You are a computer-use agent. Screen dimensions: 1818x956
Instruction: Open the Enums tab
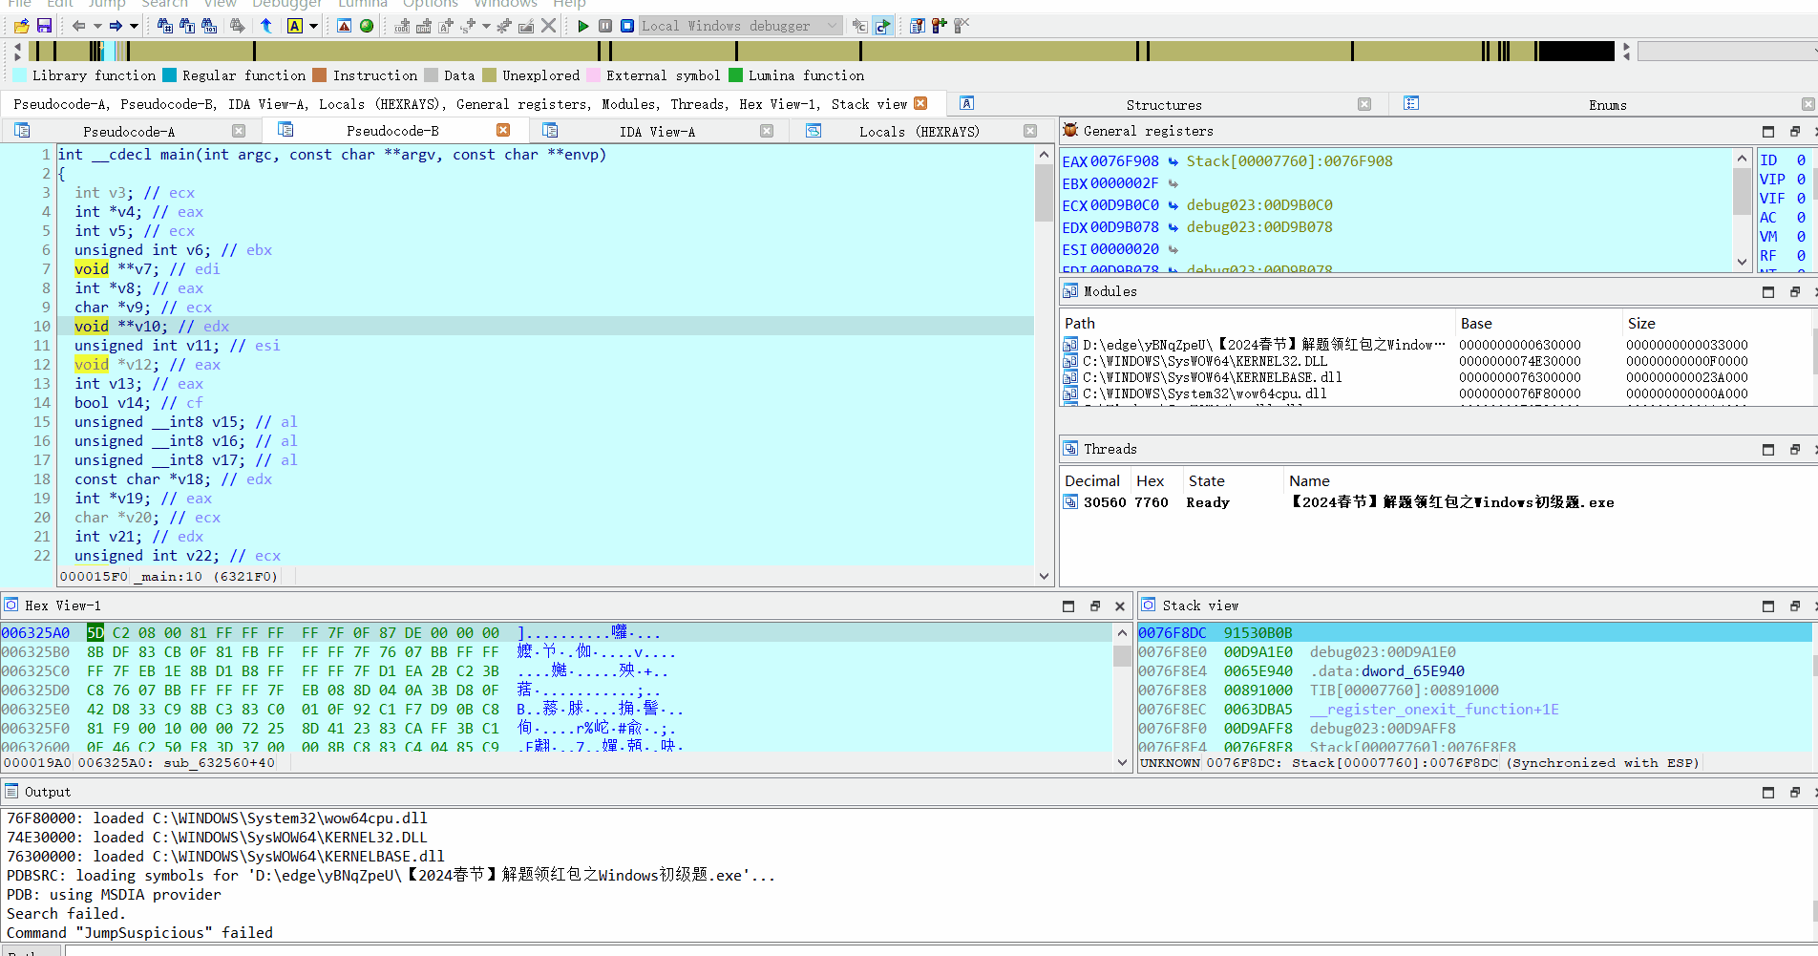coord(1607,104)
